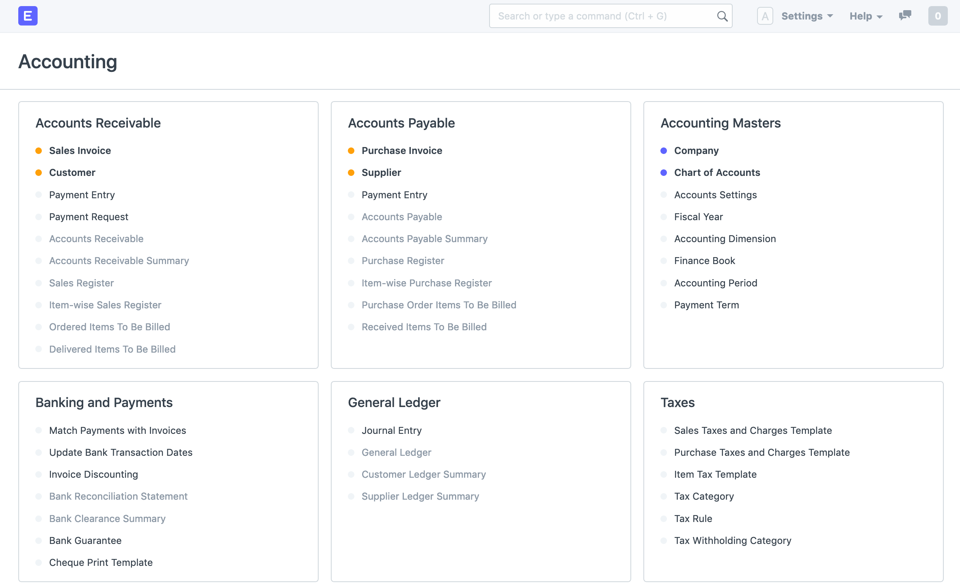Open Tax Withholding Category
960x587 pixels.
pos(732,541)
